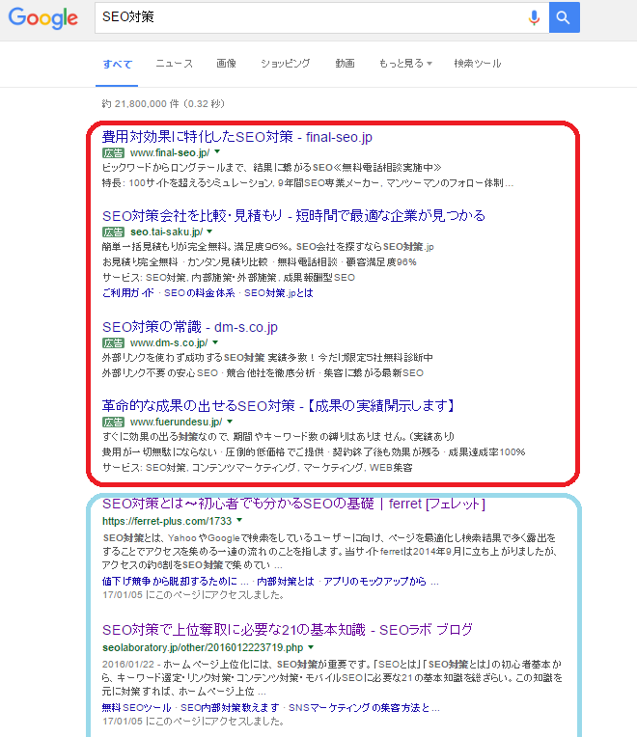Screen dimensions: 637x737
Task: Expand the arrow next to www.fuerundesu.jp/
Action: click(230, 422)
